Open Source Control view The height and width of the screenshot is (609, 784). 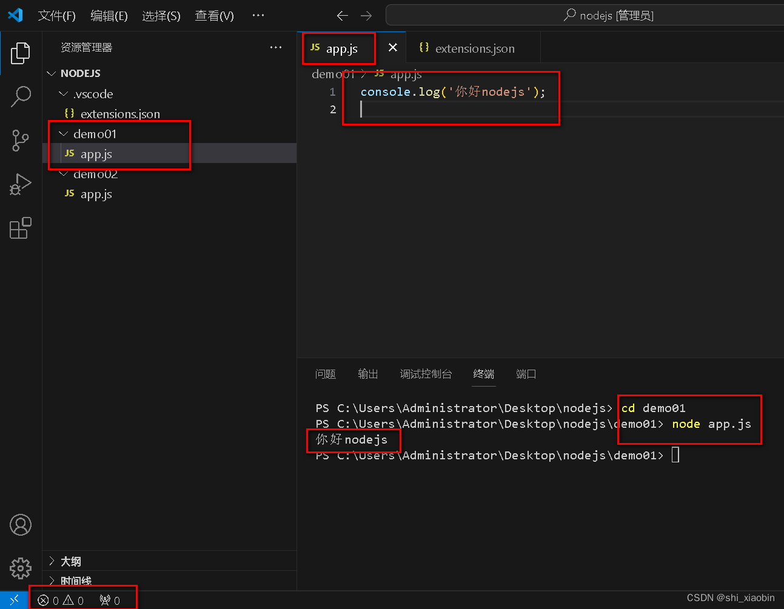pos(21,141)
